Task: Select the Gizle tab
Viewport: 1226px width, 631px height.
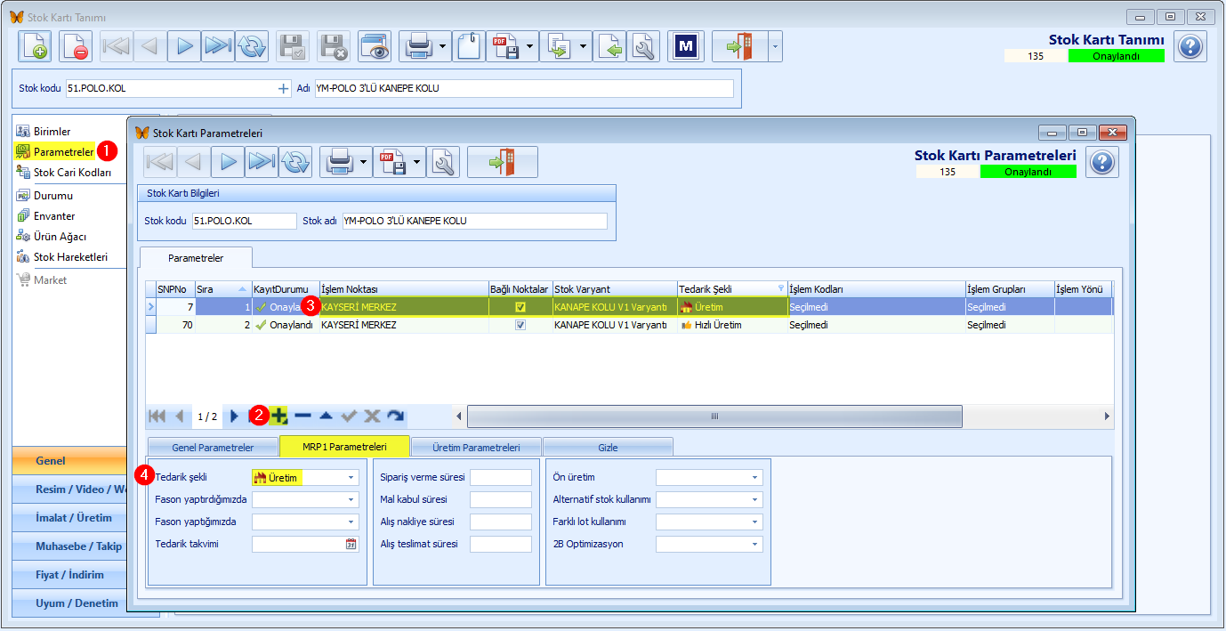Action: [x=608, y=447]
